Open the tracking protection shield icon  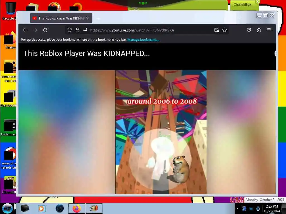[x=70, y=30]
